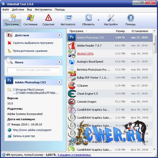Click the install folder icon
Image resolution: width=158 pixels, height=158 pixels.
[10, 90]
